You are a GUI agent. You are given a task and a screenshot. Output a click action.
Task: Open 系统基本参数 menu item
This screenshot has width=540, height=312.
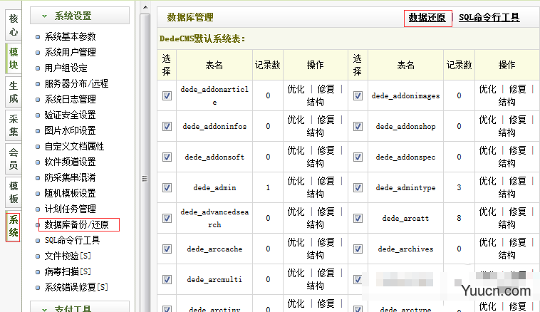click(x=70, y=36)
